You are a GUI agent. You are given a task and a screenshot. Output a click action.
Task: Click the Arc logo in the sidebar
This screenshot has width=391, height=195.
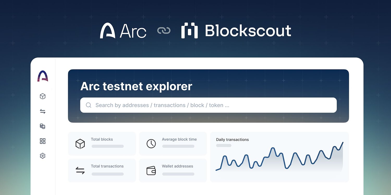click(x=42, y=76)
